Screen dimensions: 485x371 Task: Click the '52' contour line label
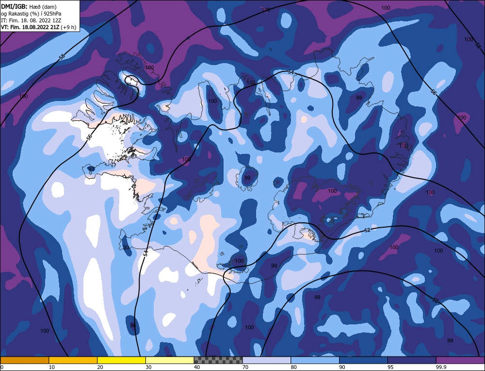click(x=367, y=230)
